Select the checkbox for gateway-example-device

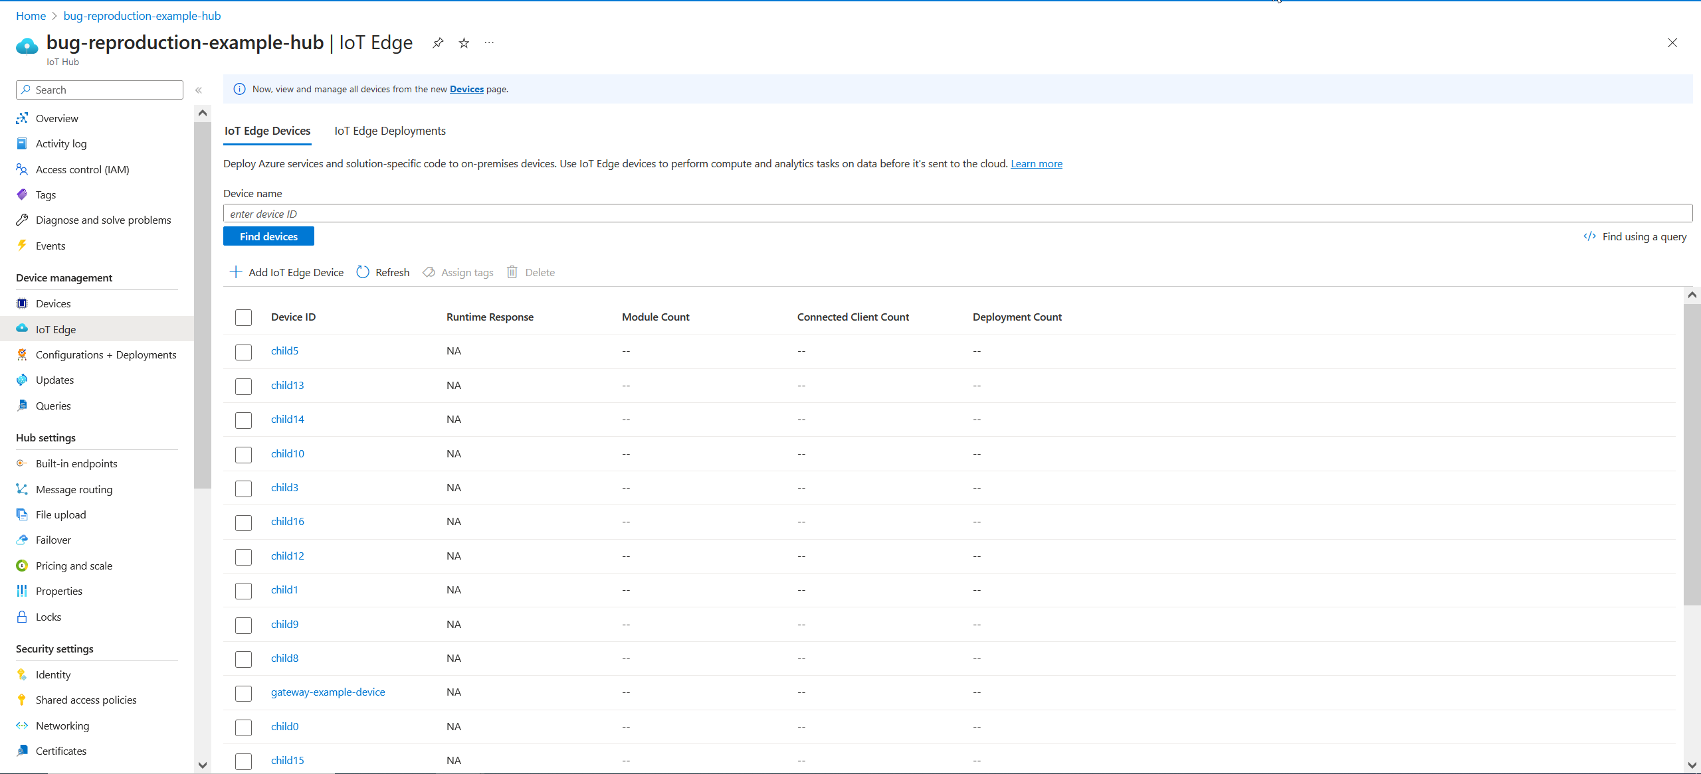tap(243, 693)
